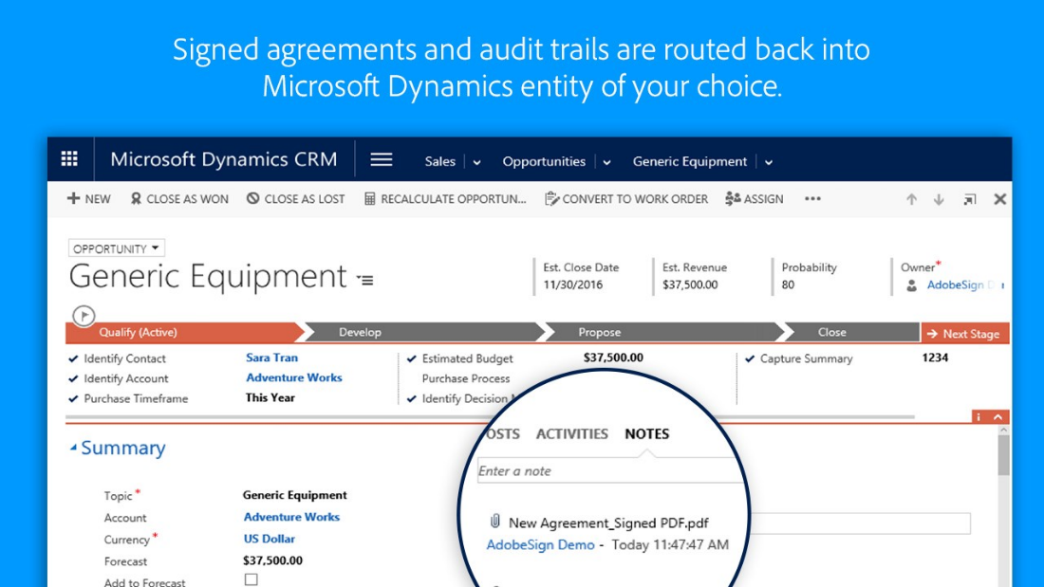This screenshot has width=1044, height=587.
Task: Switch to the Notes tab
Action: [647, 434]
